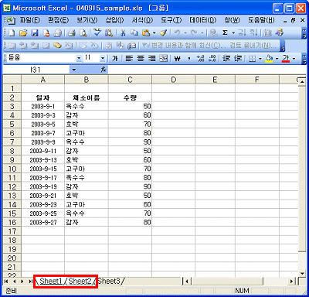Image resolution: width=309 pixels, height=297 pixels.
Task: Save the workbook with the floppy disk icon
Action: click(35, 32)
